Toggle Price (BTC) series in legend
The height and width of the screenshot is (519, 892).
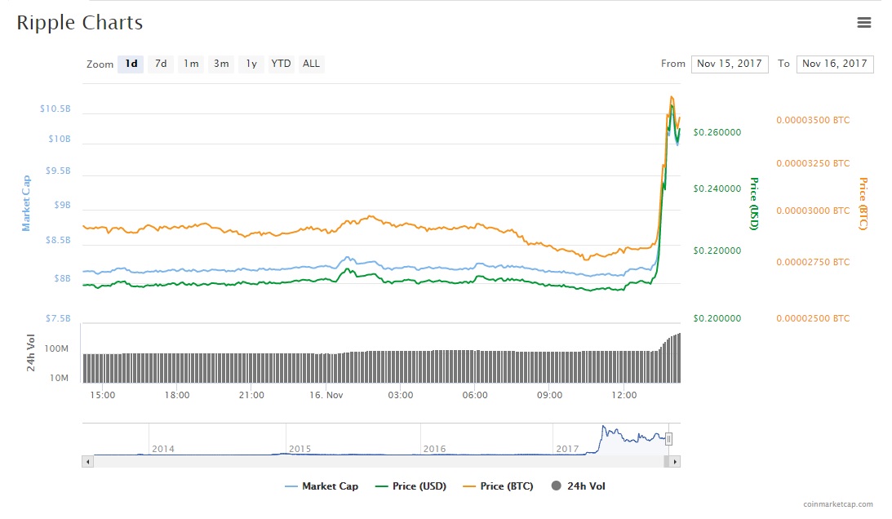(499, 486)
